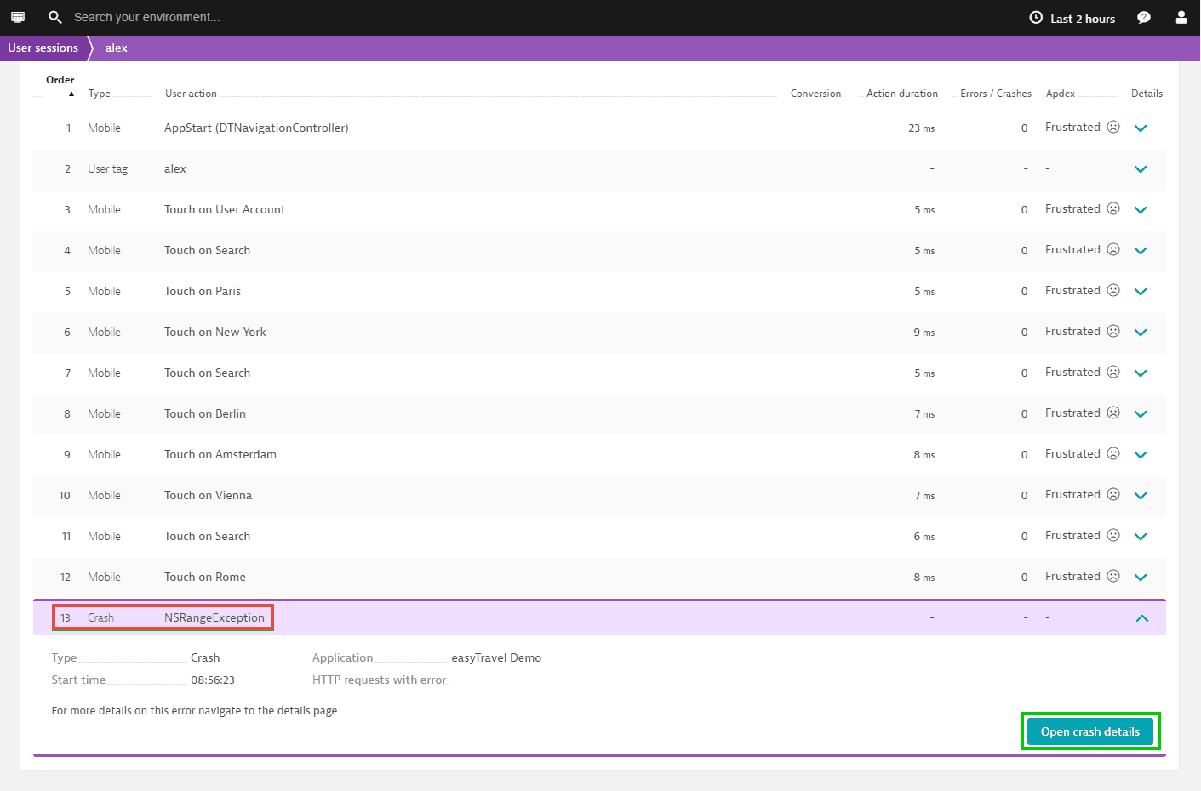Open the 'Last 2 hours' timeframe selector
Image resolution: width=1201 pixels, height=791 pixels.
[1072, 18]
